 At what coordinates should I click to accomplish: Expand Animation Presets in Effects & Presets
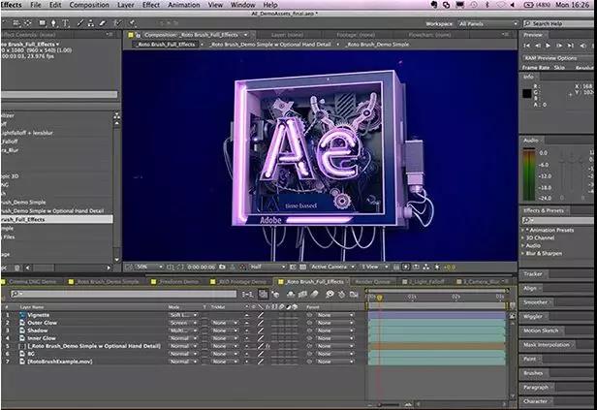(524, 230)
